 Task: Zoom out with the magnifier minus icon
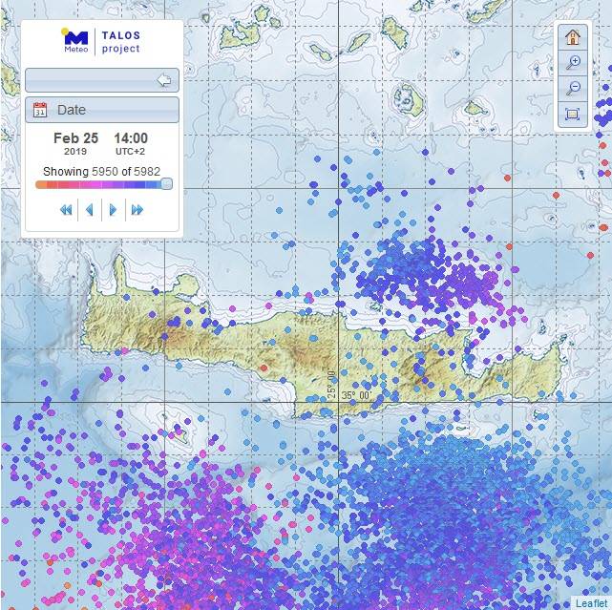(x=572, y=89)
